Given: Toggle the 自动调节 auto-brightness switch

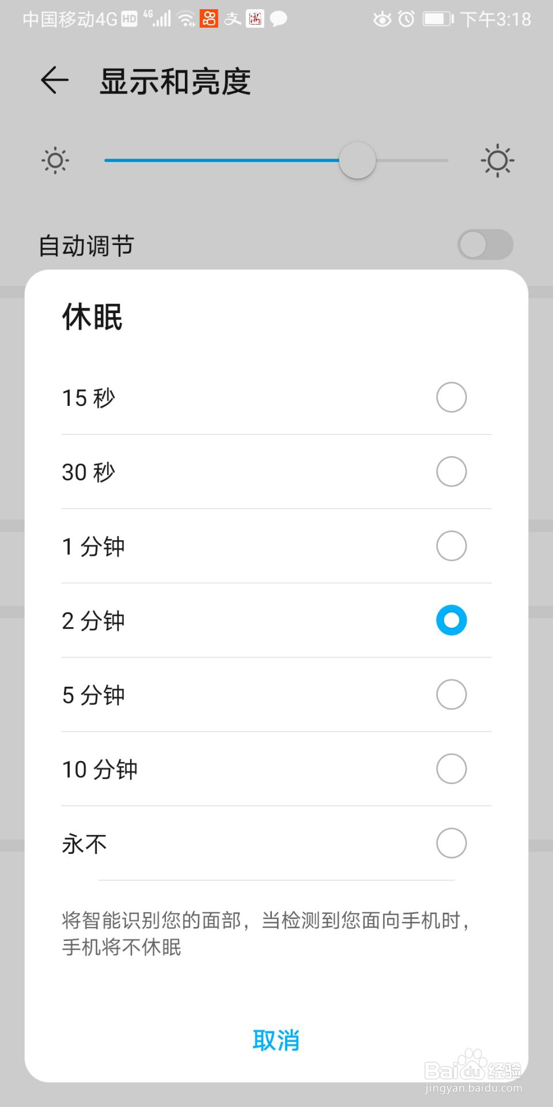Looking at the screenshot, I should click(485, 244).
